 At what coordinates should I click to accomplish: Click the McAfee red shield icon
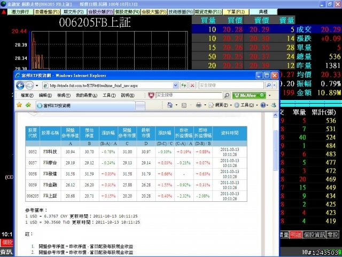(x=151, y=95)
